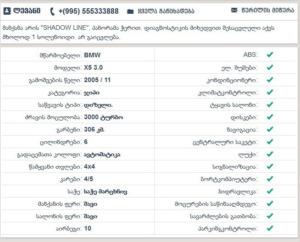Click the checkmark beside სიგნალიზაცია
300x242 pixels.
pyautogui.click(x=270, y=167)
